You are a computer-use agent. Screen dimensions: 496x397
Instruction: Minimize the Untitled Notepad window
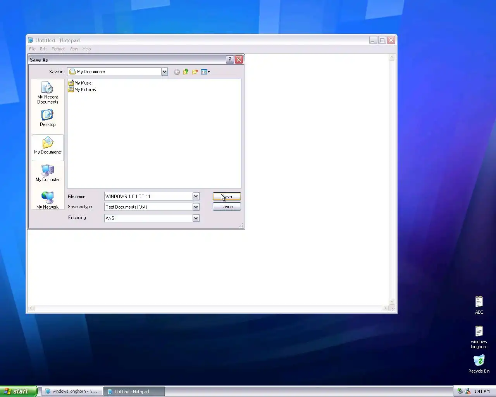pos(373,40)
